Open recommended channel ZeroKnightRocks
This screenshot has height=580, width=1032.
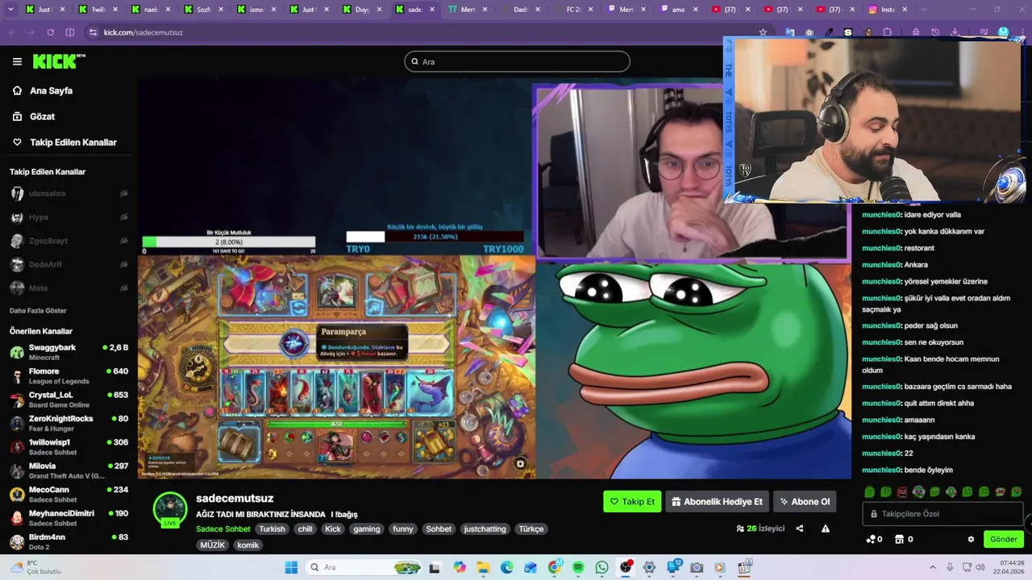coord(69,423)
